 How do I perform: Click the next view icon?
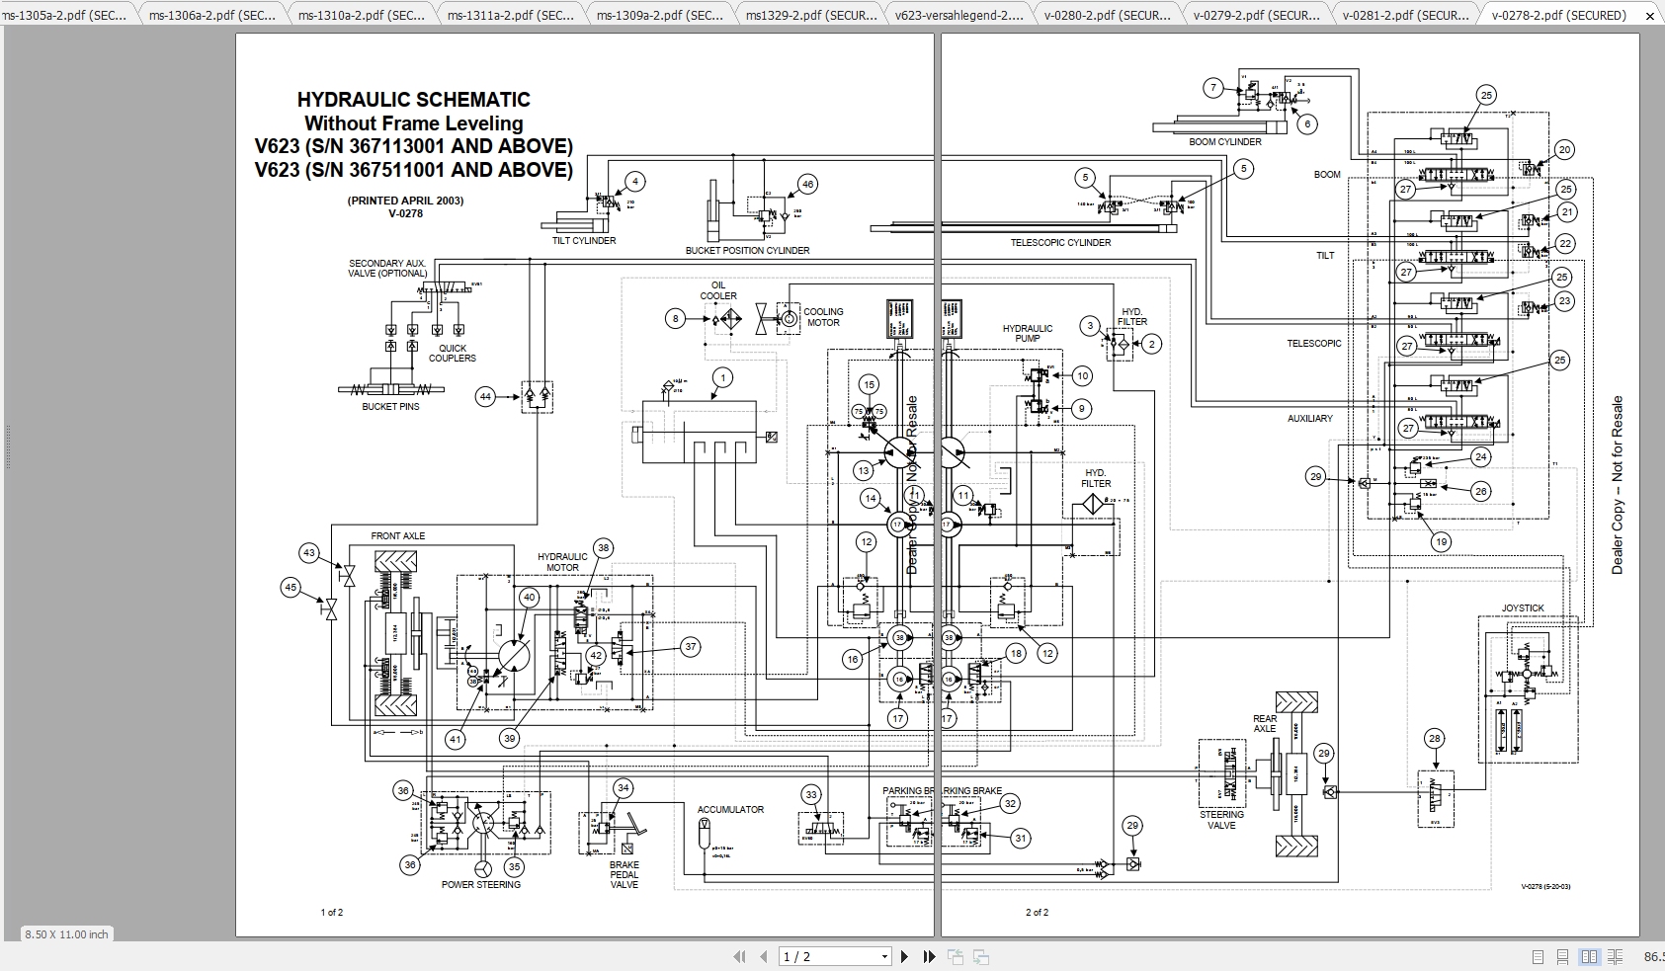[980, 956]
